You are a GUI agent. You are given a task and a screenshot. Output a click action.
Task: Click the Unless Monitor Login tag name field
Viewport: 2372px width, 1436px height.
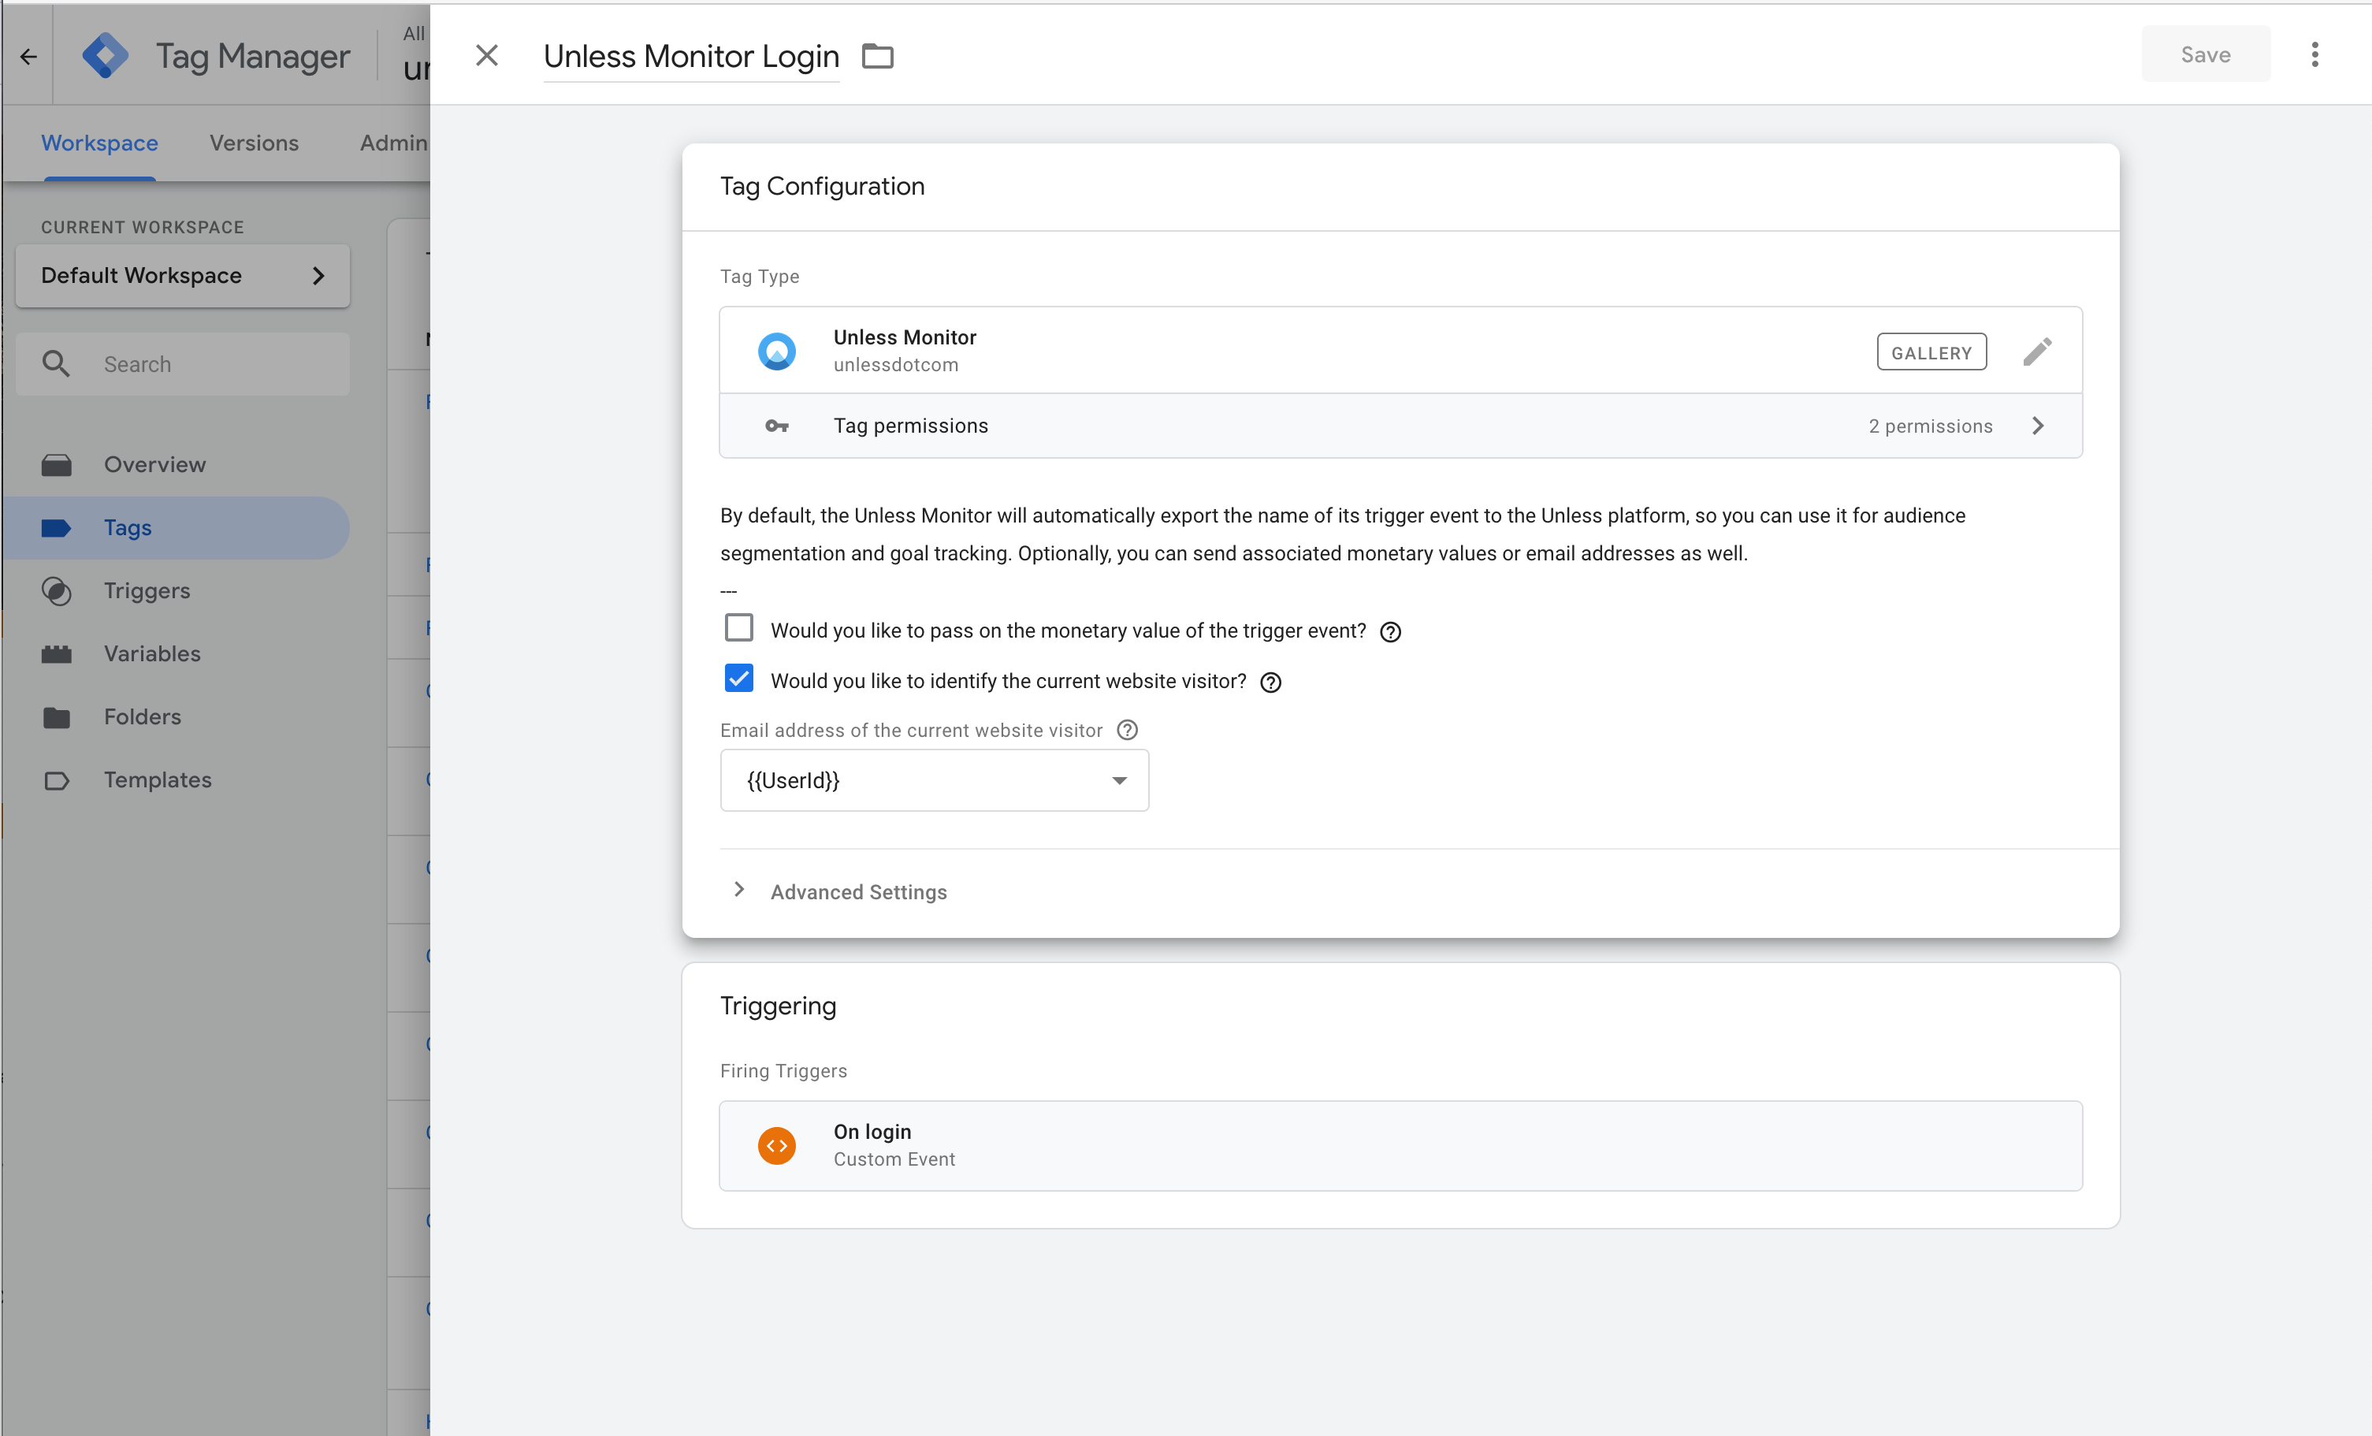[690, 57]
